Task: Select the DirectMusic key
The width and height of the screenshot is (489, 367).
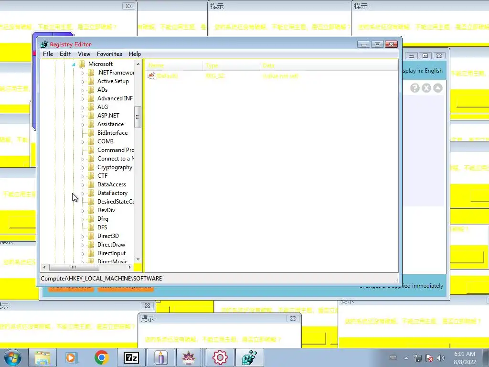Action: (x=112, y=261)
